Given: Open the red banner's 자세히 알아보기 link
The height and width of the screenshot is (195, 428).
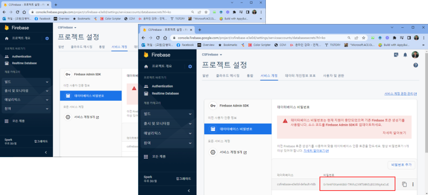Looking at the screenshot, I should coord(394,133).
